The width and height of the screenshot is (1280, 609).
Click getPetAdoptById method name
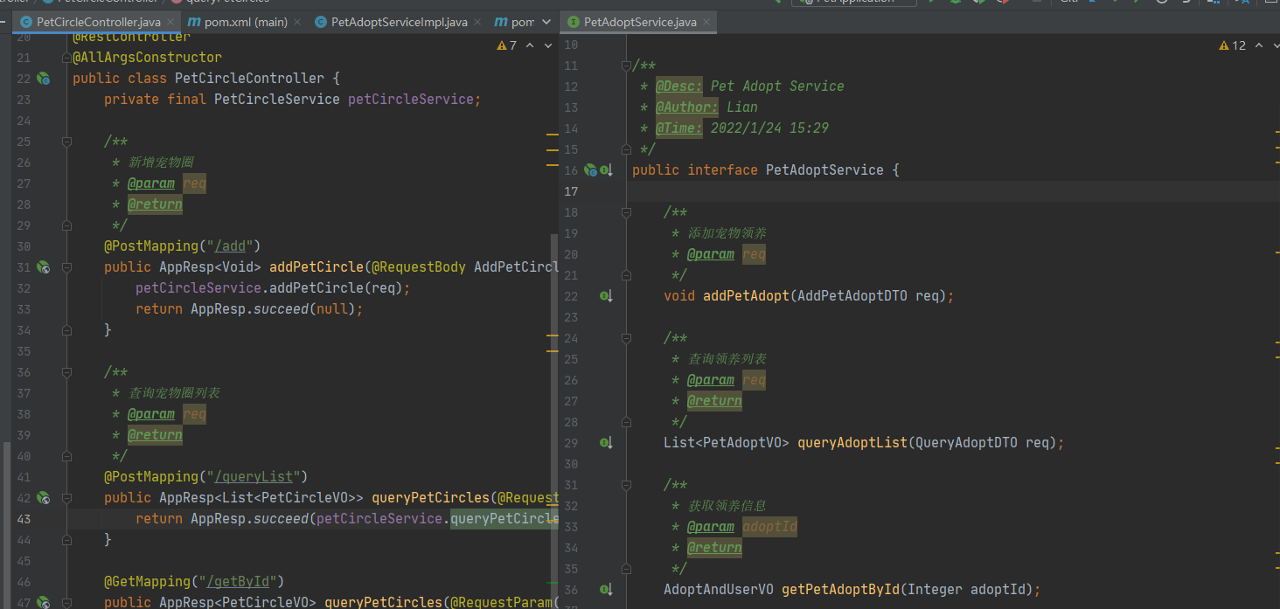(840, 589)
